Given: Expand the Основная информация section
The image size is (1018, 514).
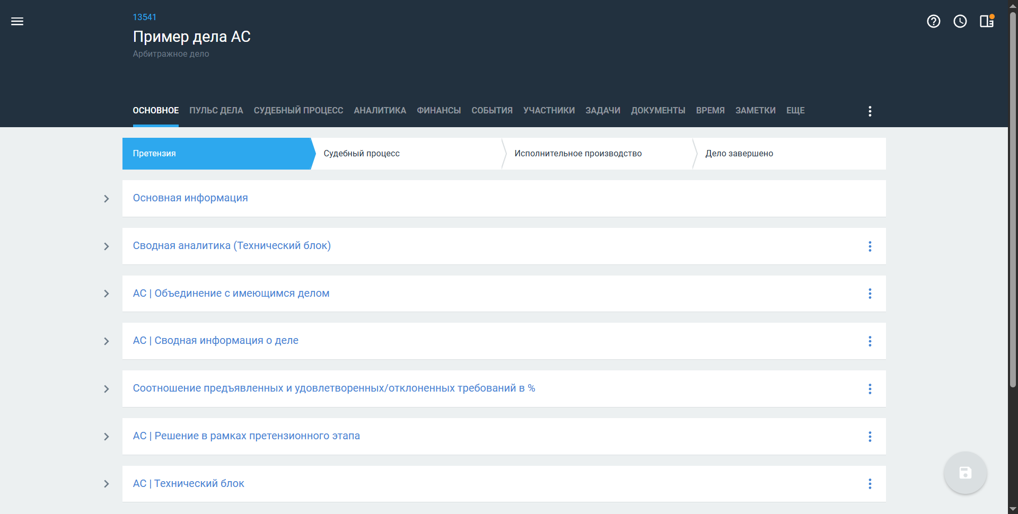Looking at the screenshot, I should pyautogui.click(x=107, y=199).
